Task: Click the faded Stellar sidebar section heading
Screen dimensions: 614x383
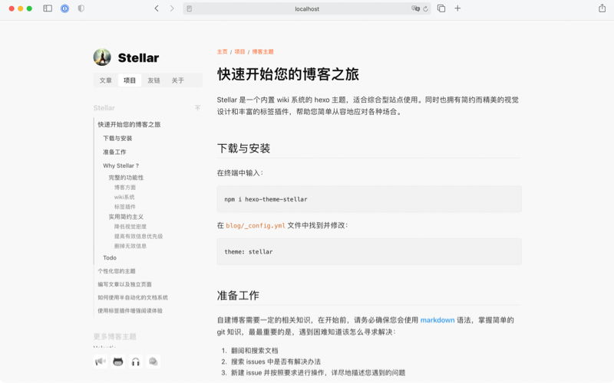Action: 104,108
